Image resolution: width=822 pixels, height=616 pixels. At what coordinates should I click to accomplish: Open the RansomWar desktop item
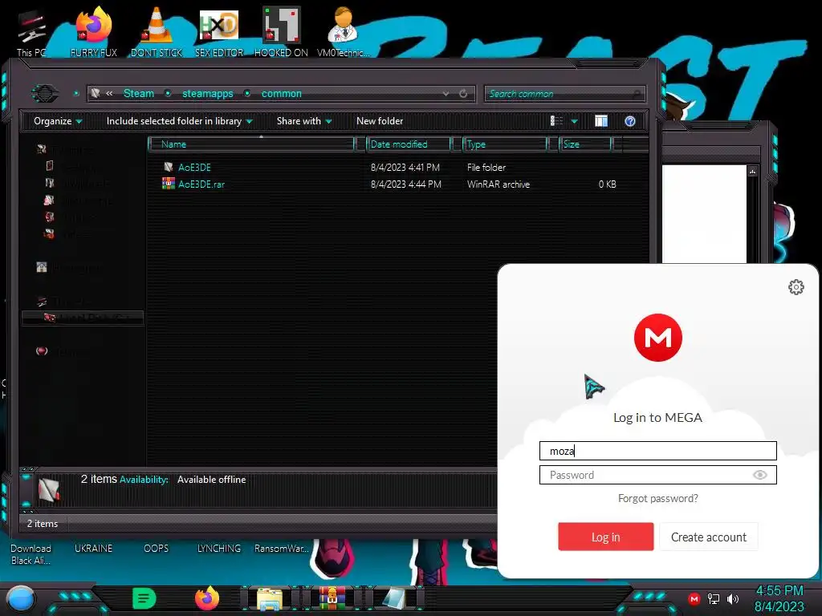(x=282, y=549)
